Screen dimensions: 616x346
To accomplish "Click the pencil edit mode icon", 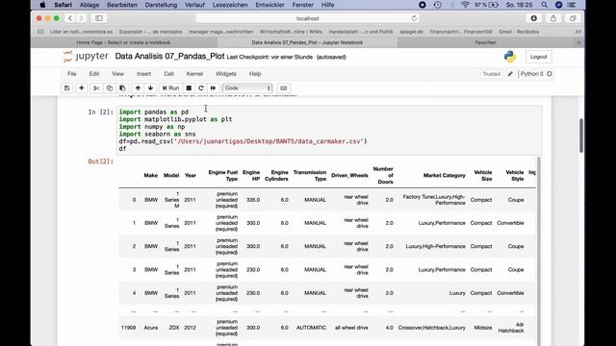I will [x=510, y=74].
